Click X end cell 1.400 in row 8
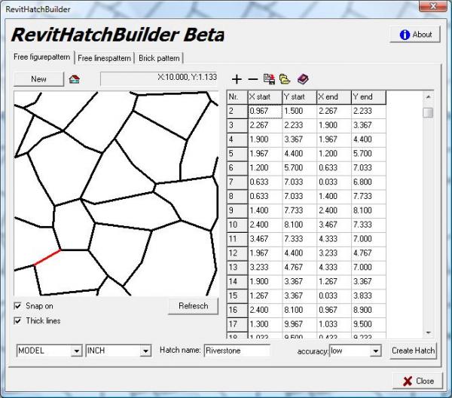452x398 pixels. 334,197
